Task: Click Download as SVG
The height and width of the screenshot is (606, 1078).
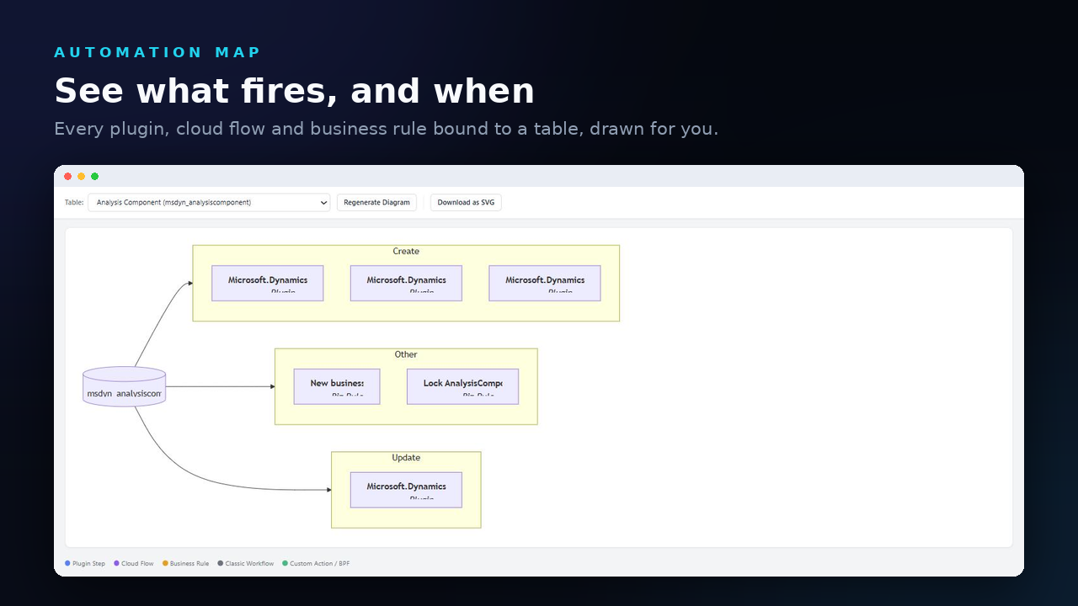Action: point(466,202)
